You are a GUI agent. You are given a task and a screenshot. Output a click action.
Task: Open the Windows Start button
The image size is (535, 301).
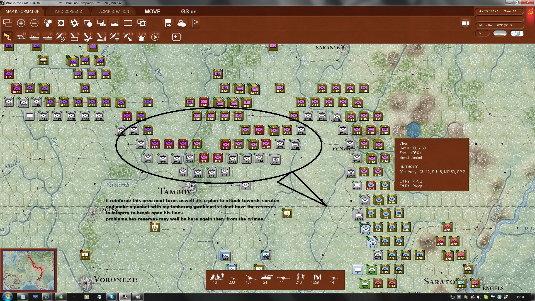[7, 297]
